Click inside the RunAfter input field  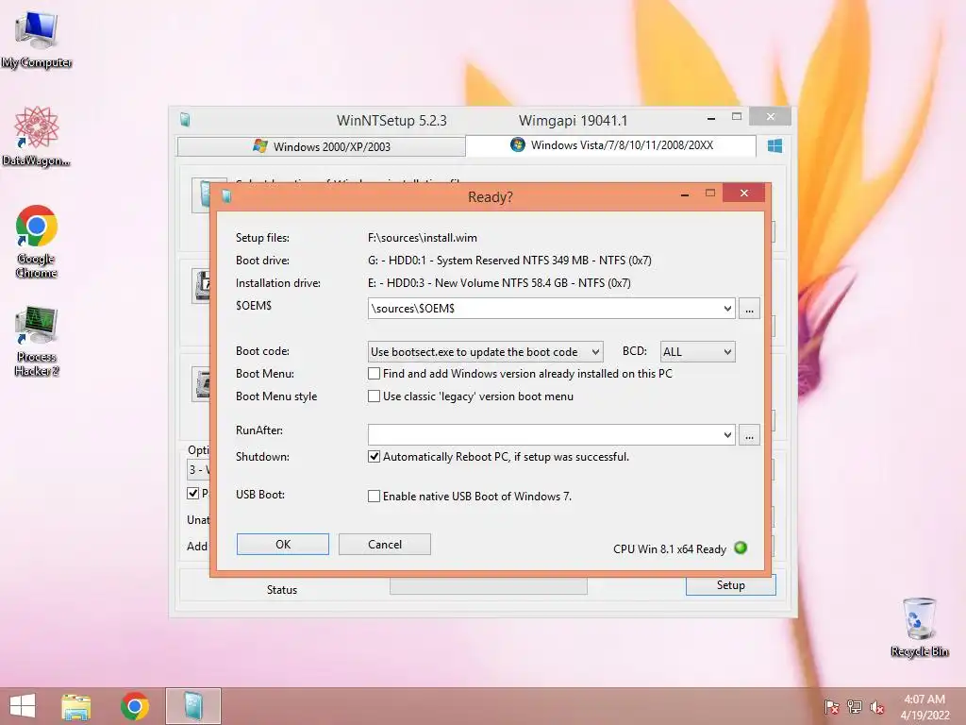(x=544, y=434)
